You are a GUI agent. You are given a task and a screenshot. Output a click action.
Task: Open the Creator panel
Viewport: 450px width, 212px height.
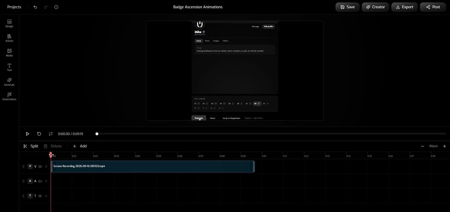pyautogui.click(x=375, y=7)
